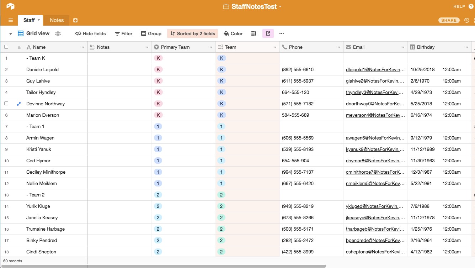This screenshot has height=268, width=475.
Task: Select the Staff table tab
Action: pos(29,20)
